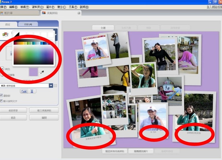The height and width of the screenshot is (160, 222).
Task: Switch to the 剪輯 (4) tab
Action: click(x=28, y=24)
